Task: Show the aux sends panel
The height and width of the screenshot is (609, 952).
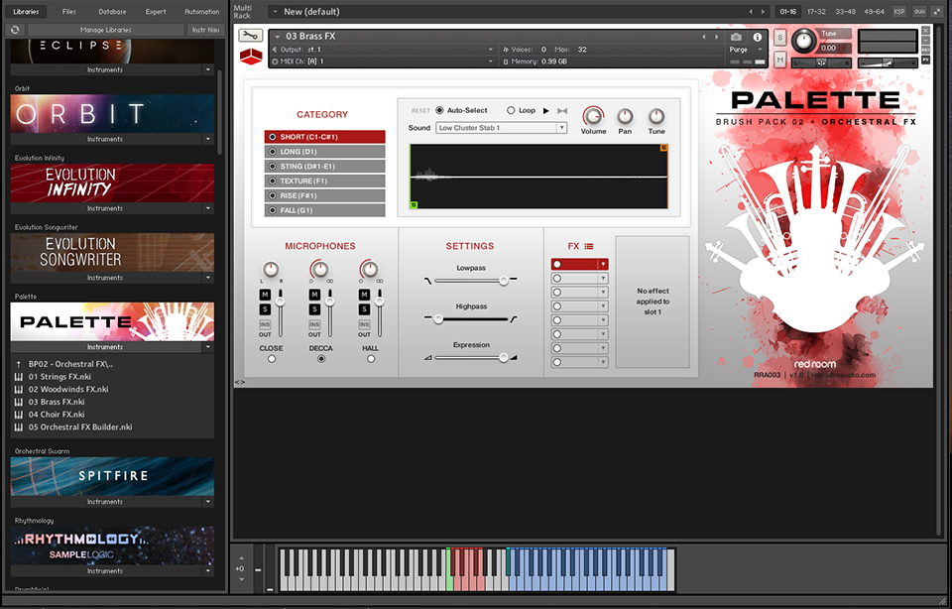Action: 920,12
